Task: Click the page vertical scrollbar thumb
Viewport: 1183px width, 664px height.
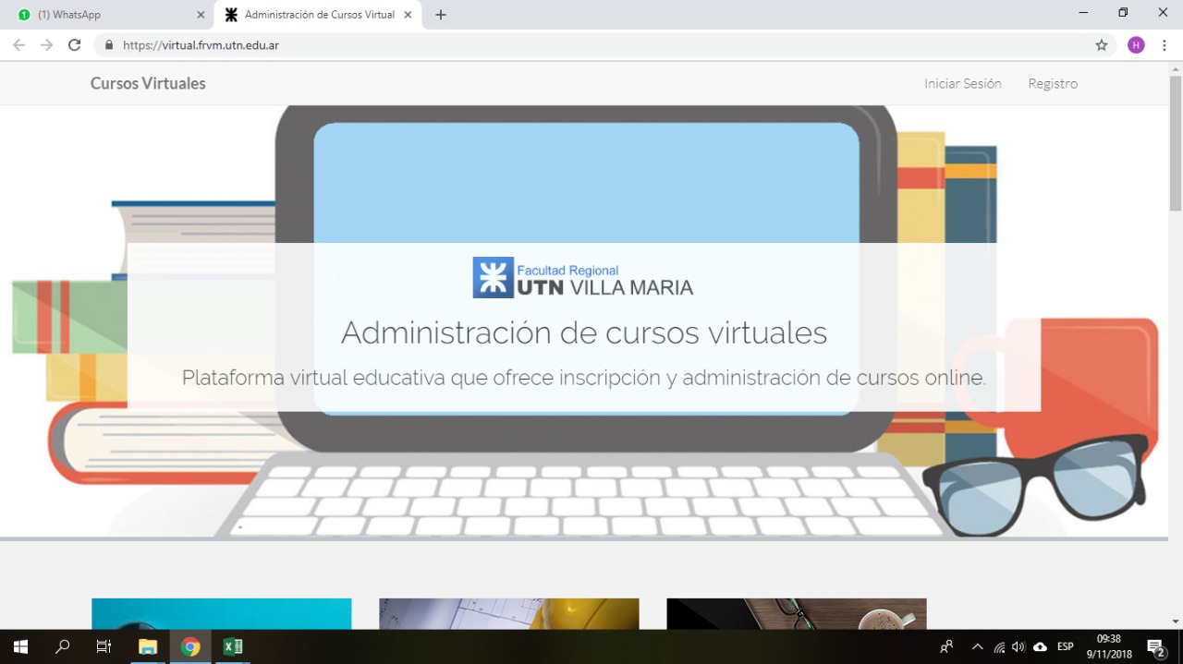Action: tap(1176, 144)
